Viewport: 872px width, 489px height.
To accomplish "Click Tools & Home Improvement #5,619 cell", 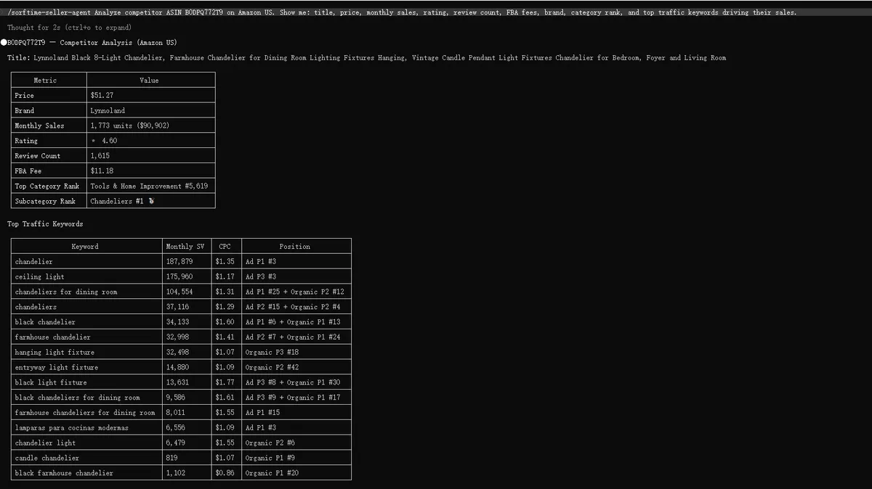I will tap(149, 186).
